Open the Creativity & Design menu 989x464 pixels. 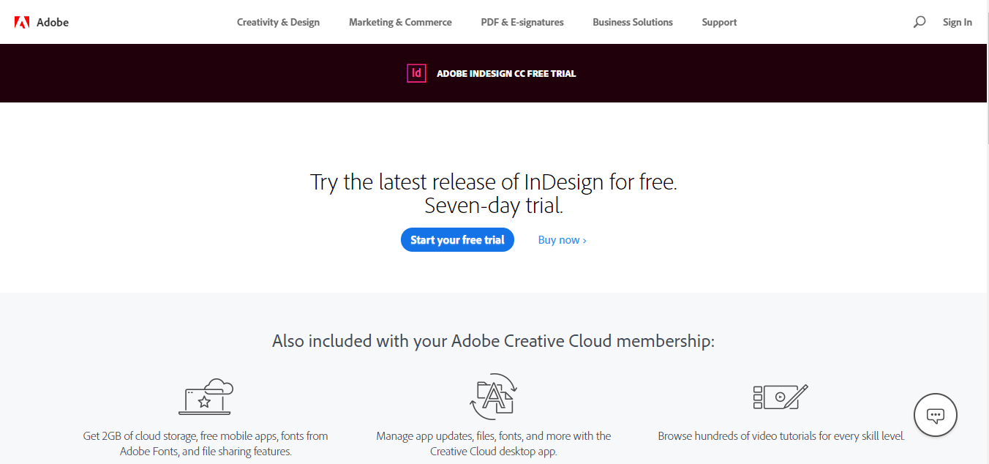tap(278, 22)
